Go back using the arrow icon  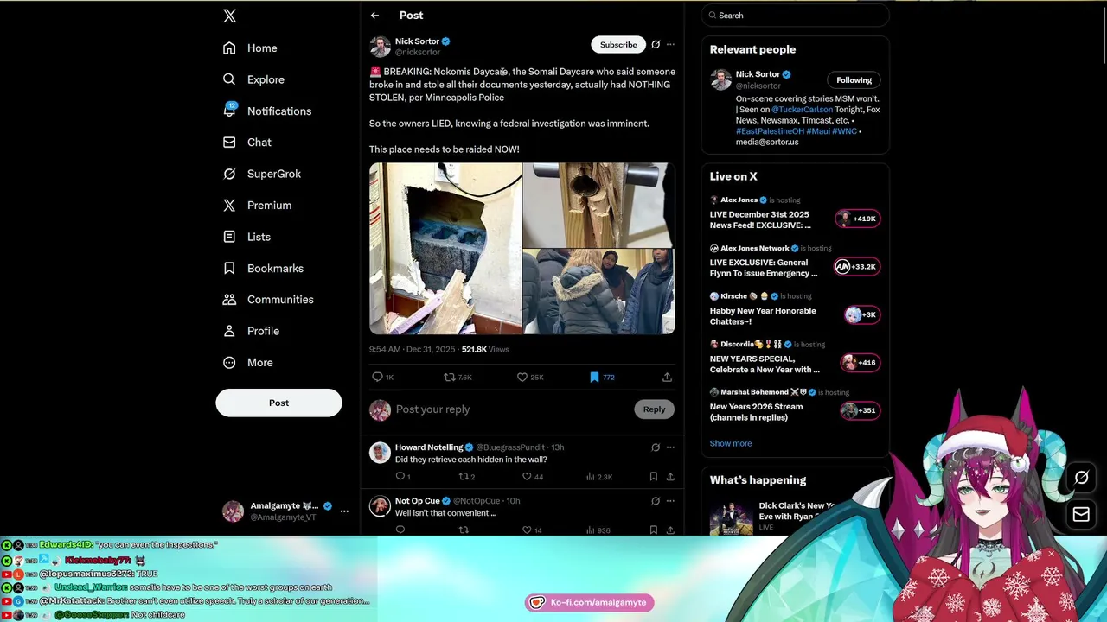click(374, 16)
